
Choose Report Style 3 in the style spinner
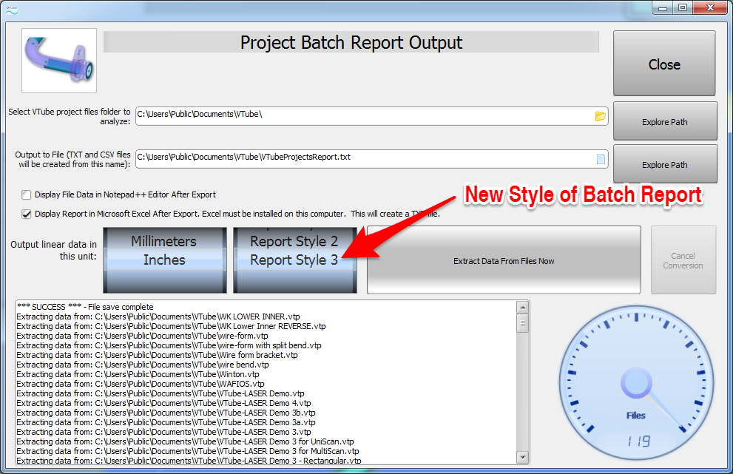294,260
